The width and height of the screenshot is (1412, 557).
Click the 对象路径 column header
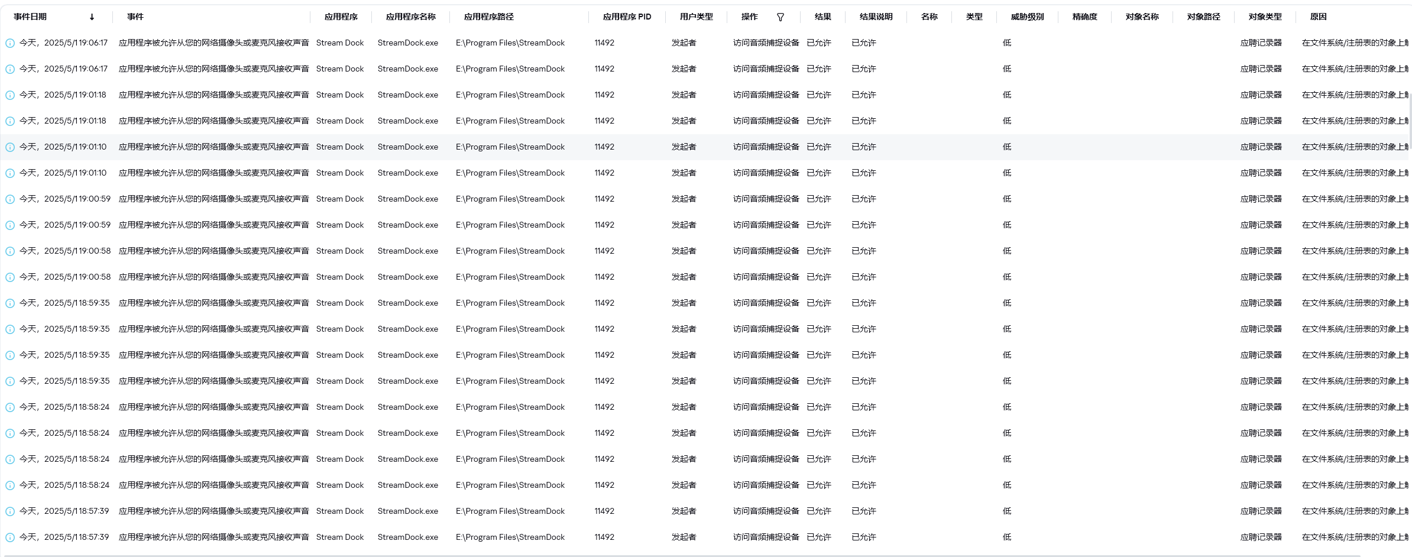[1204, 17]
